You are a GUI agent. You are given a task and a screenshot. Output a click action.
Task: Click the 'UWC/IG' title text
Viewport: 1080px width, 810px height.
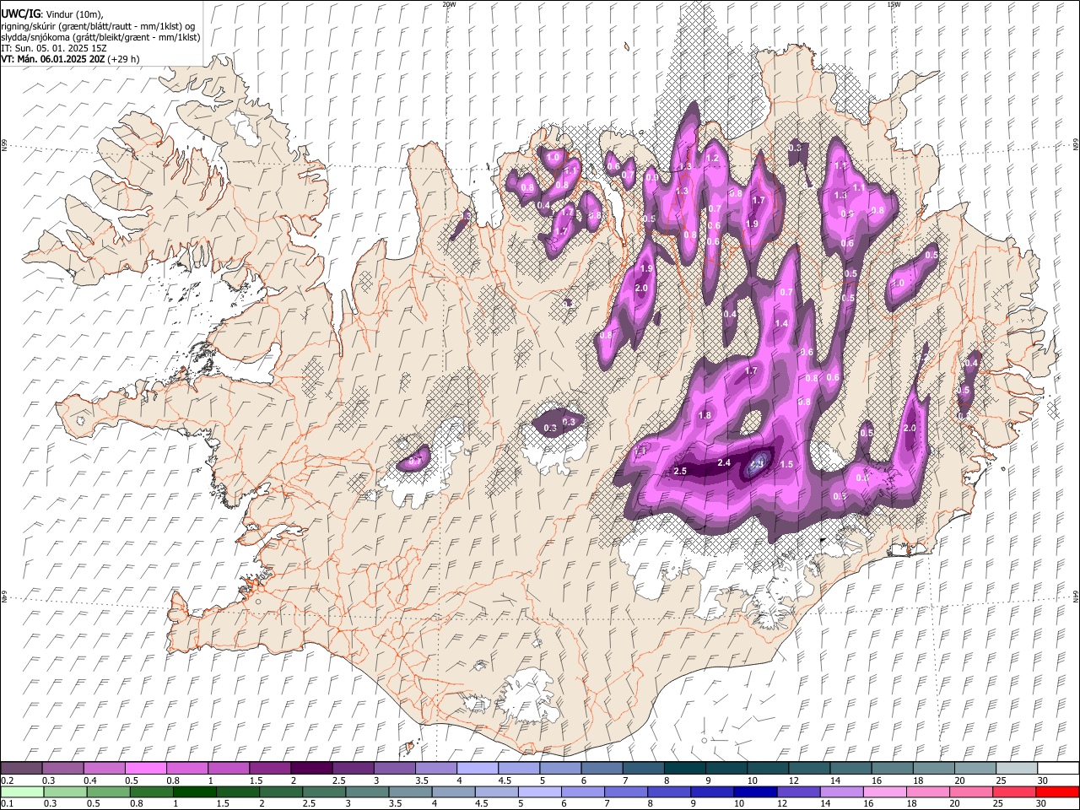[19, 14]
